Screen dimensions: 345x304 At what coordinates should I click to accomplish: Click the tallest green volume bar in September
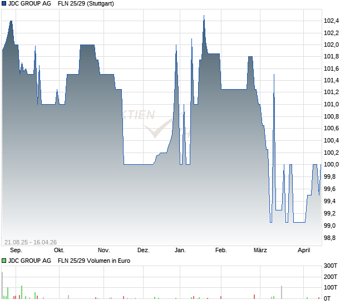[x=22, y=292]
